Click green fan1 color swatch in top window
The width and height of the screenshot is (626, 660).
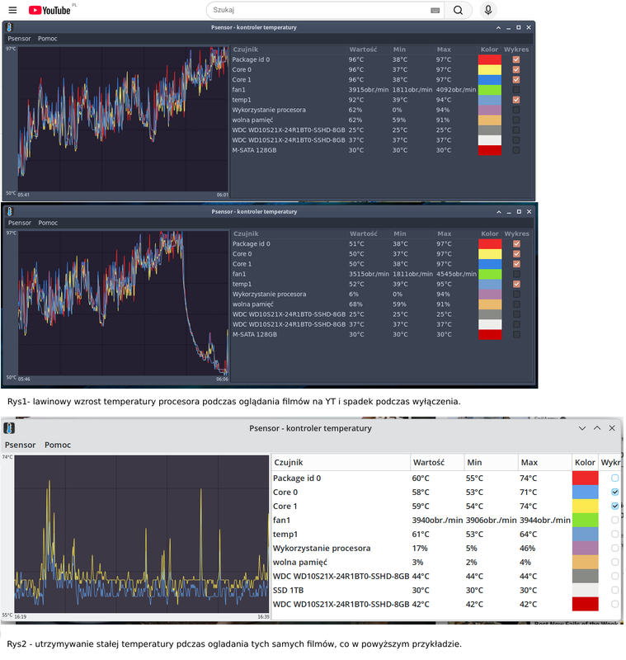point(490,90)
